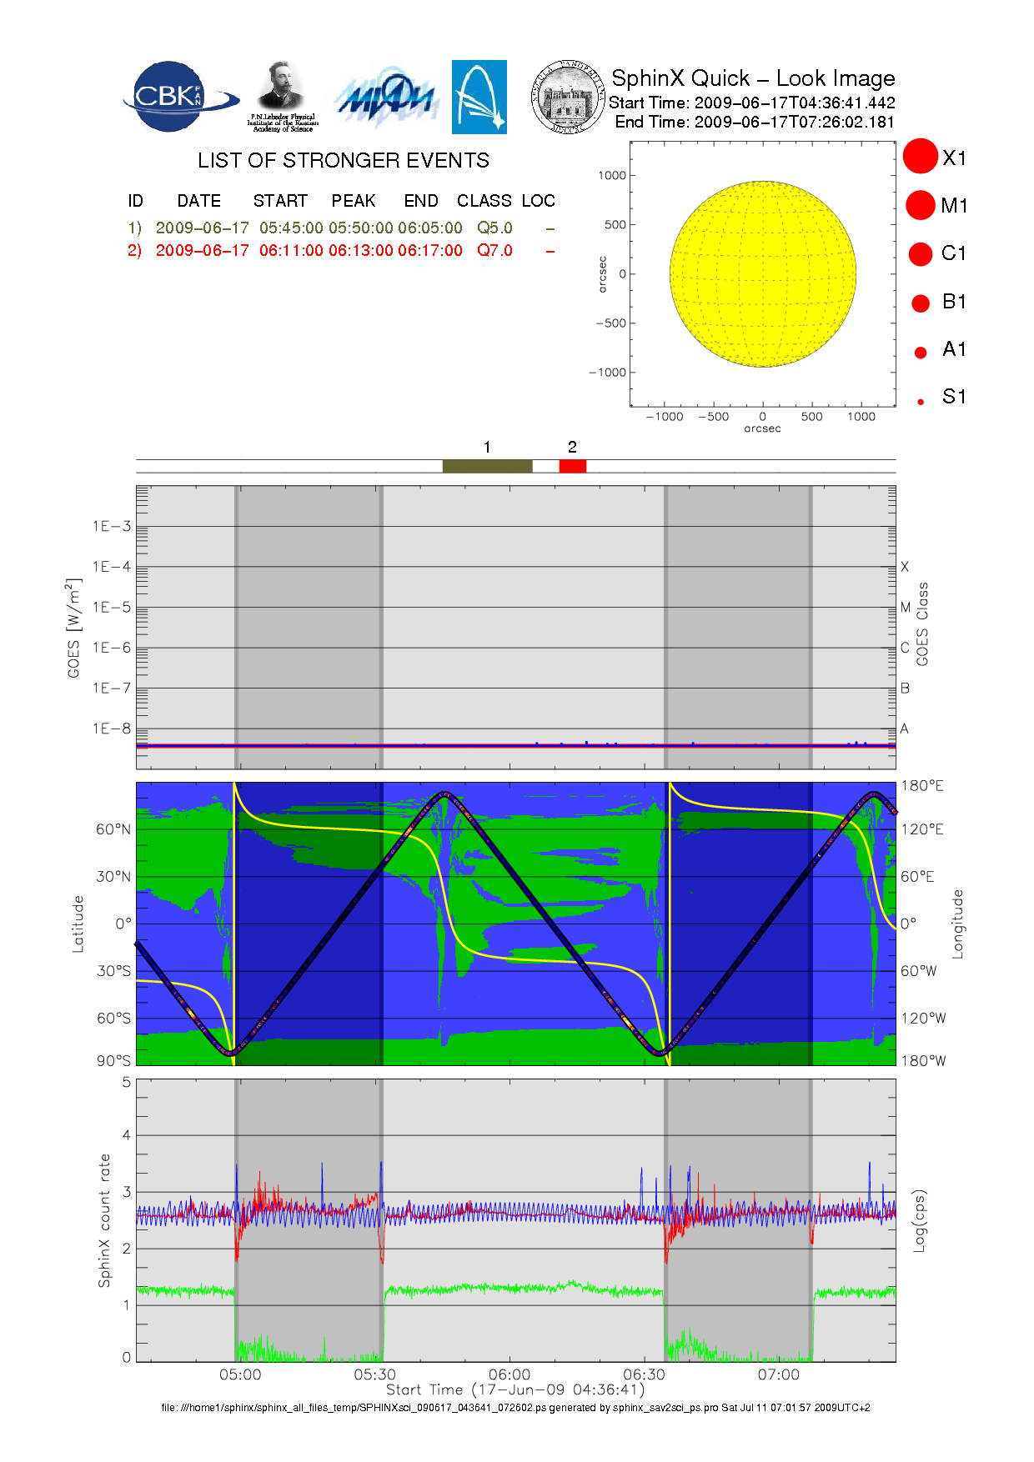Click the GOES [W/m²] axis label
The width and height of the screenshot is (1034, 1462).
pos(74,628)
